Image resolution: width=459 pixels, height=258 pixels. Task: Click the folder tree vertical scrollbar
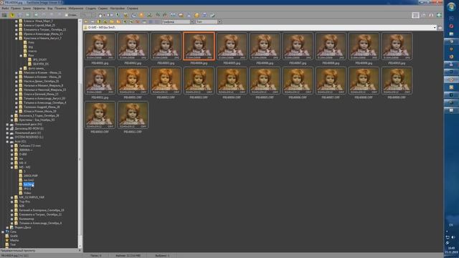pos(80,133)
